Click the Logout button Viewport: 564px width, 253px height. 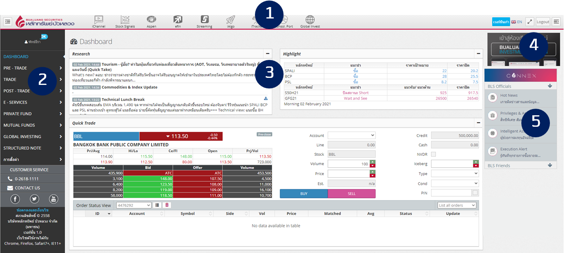click(543, 22)
